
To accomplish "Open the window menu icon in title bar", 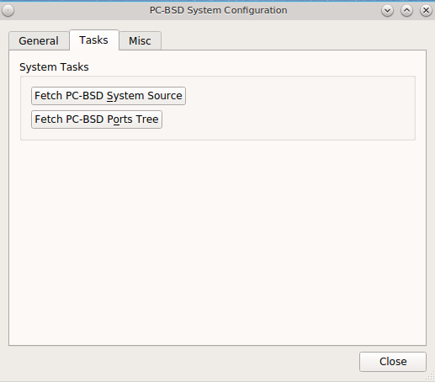I will point(8,11).
